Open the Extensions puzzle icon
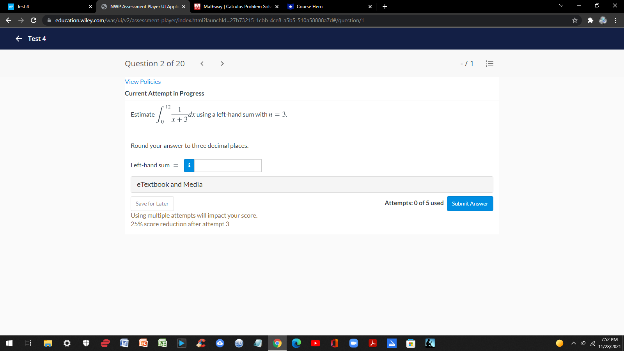The height and width of the screenshot is (351, 624). (590, 20)
